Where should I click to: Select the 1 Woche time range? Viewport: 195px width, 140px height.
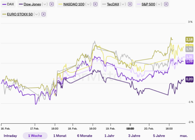[35, 135]
